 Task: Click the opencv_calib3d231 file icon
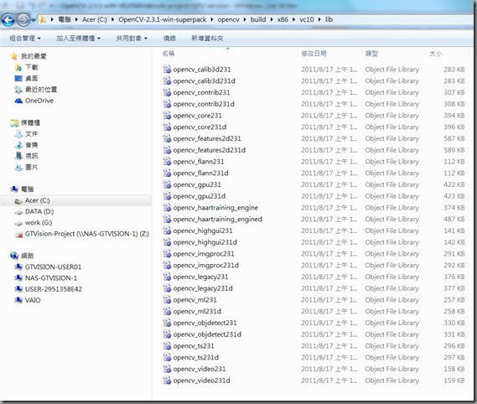(x=167, y=70)
